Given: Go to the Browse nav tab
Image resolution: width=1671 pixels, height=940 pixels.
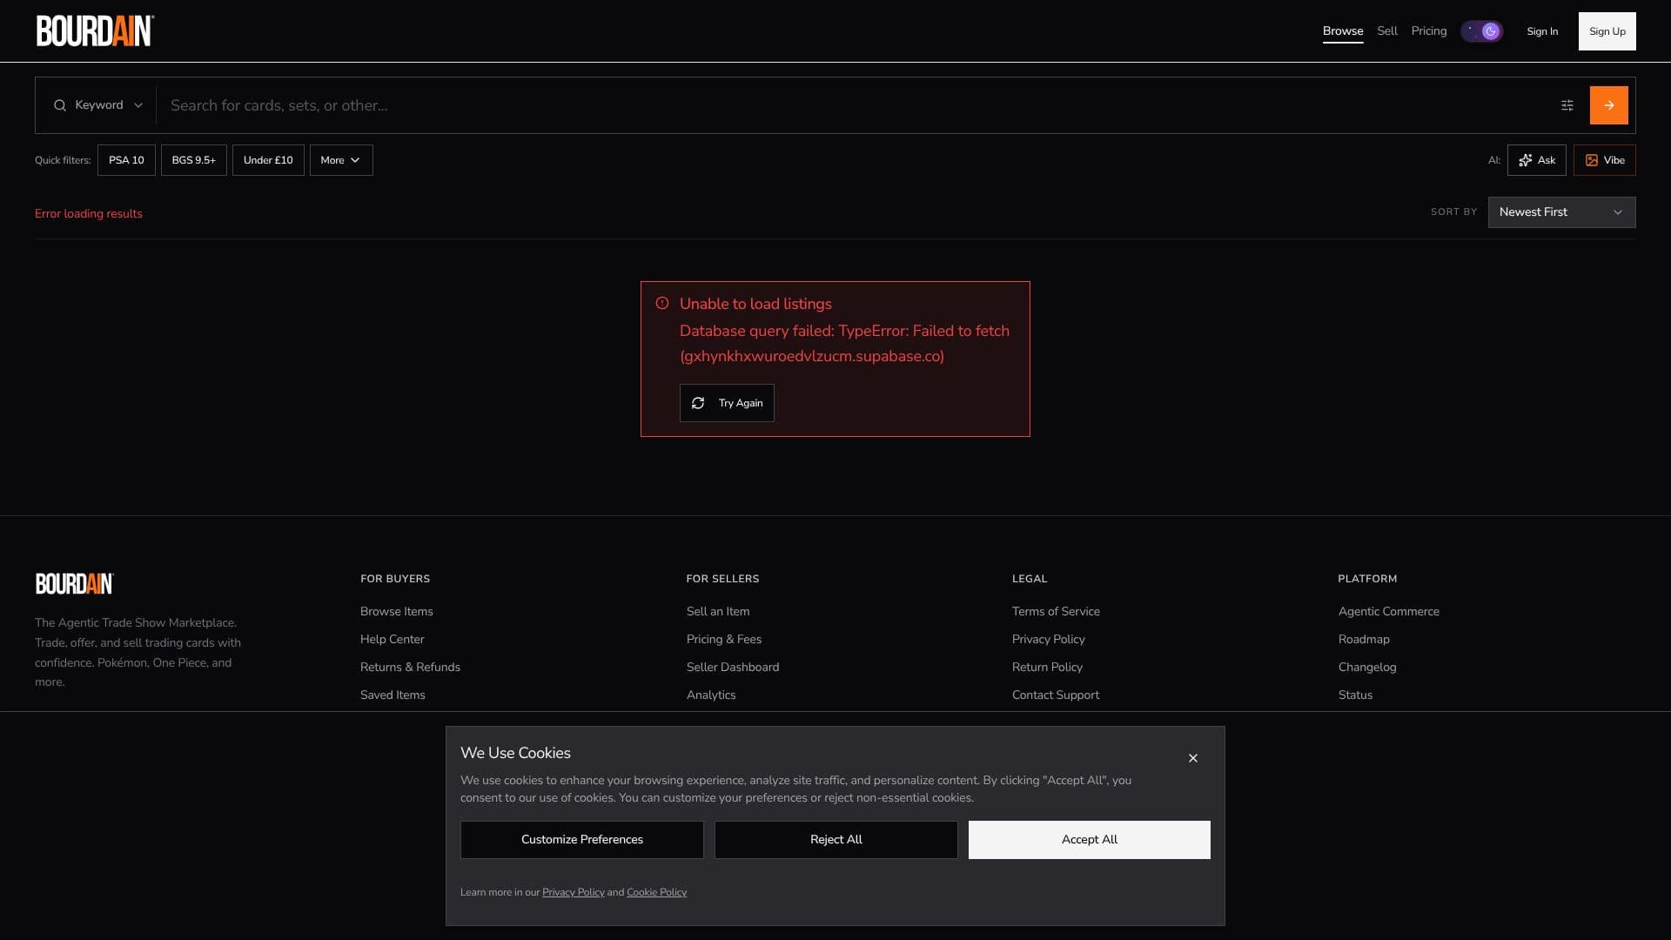Looking at the screenshot, I should pyautogui.click(x=1343, y=31).
